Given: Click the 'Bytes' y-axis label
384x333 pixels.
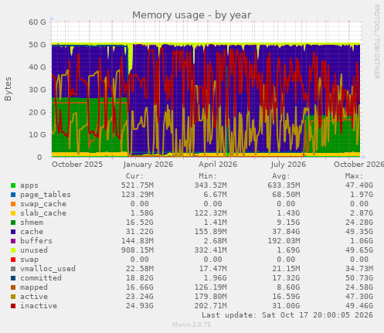Looking at the screenshot, I should (8, 89).
